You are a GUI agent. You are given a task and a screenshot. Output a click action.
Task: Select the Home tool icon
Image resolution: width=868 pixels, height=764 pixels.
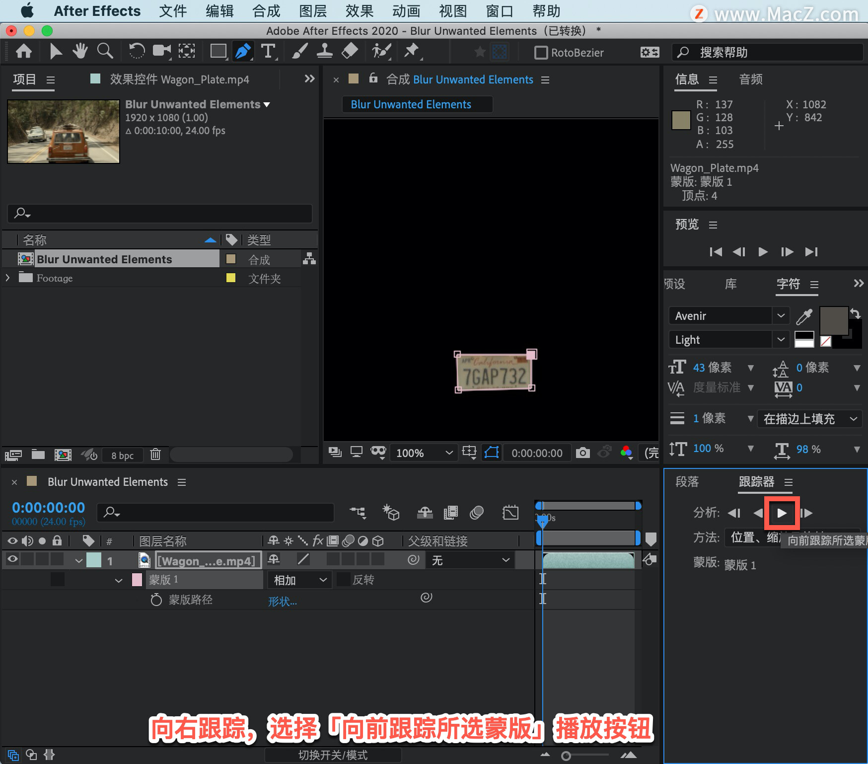[x=24, y=51]
